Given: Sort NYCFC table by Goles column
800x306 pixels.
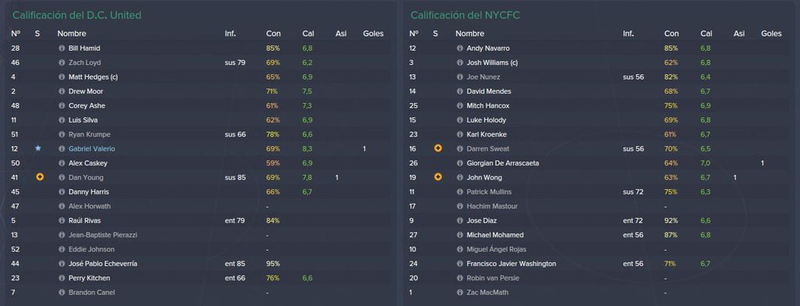Looking at the screenshot, I should coord(771,34).
